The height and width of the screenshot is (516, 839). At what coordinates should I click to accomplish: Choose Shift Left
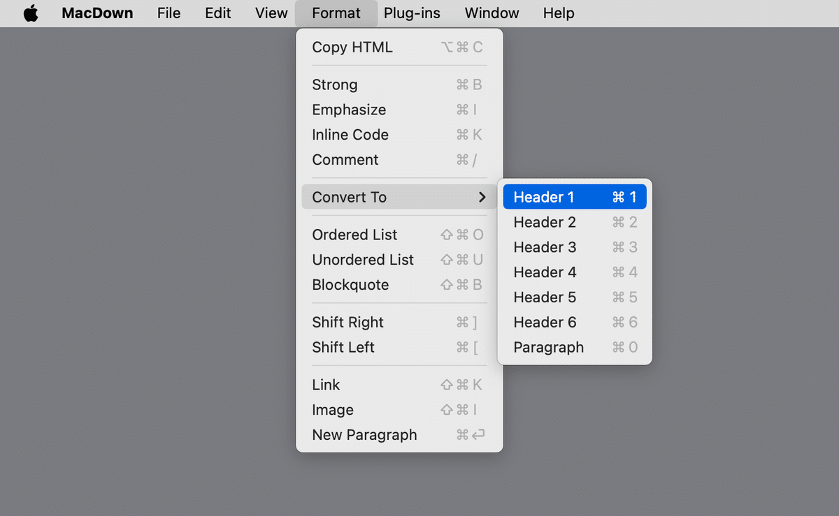pyautogui.click(x=399, y=348)
